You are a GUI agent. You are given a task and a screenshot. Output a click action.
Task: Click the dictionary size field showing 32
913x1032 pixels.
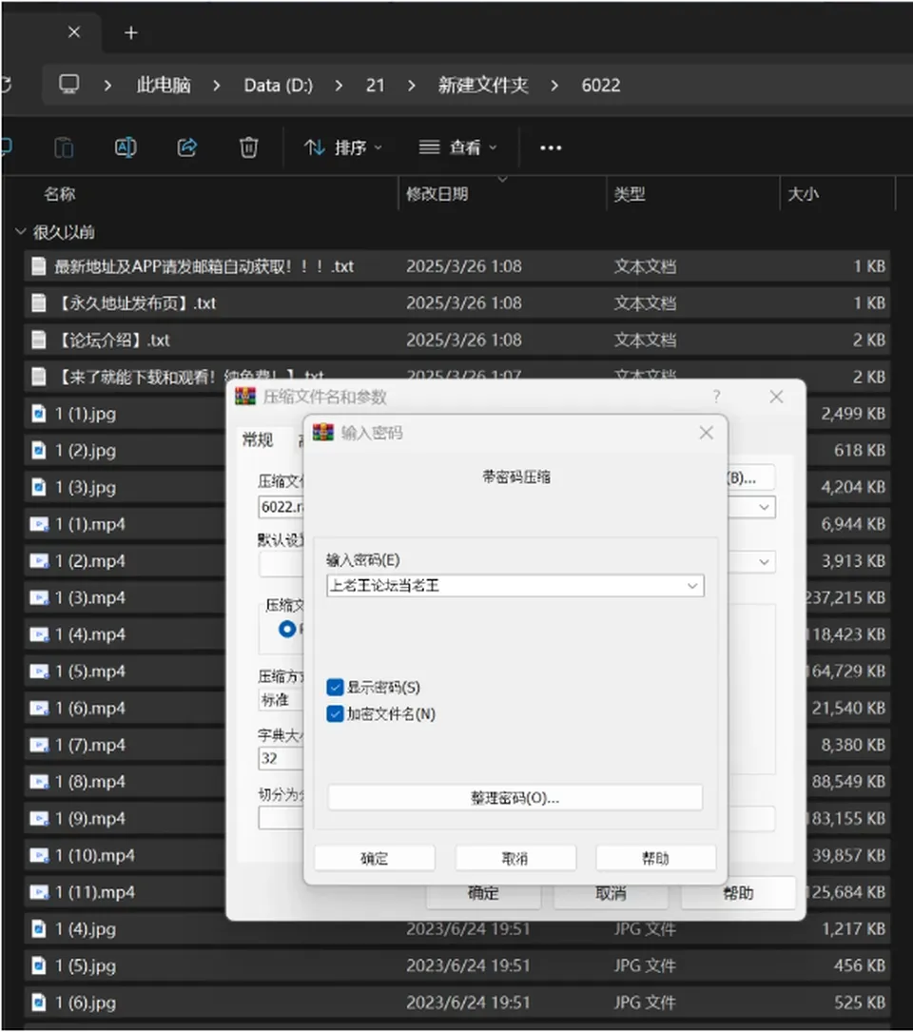click(282, 758)
